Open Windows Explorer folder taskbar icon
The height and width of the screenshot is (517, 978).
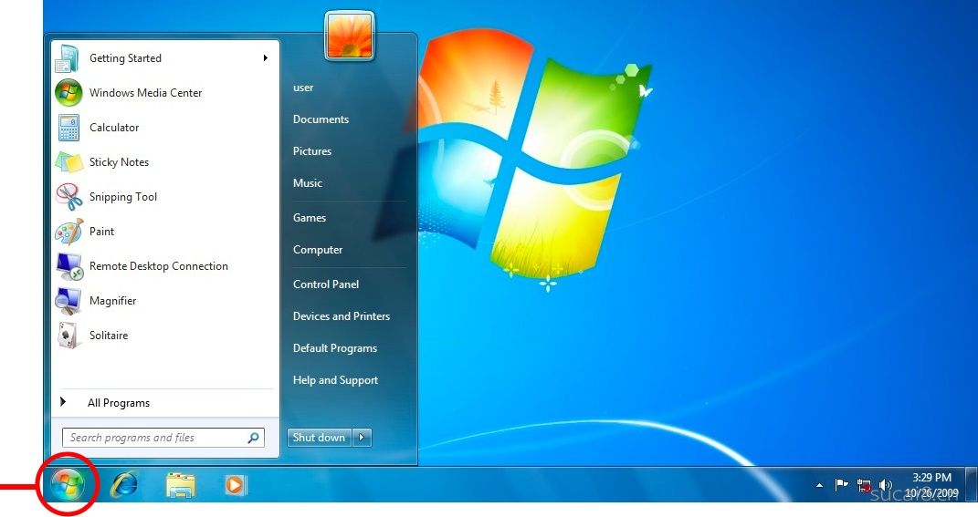point(181,485)
